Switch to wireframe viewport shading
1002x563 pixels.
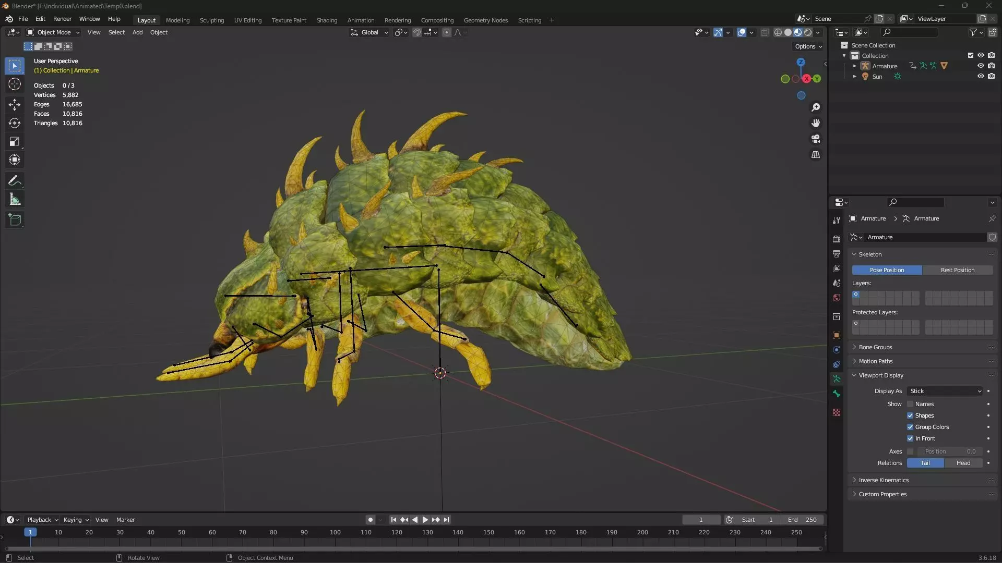tap(778, 32)
